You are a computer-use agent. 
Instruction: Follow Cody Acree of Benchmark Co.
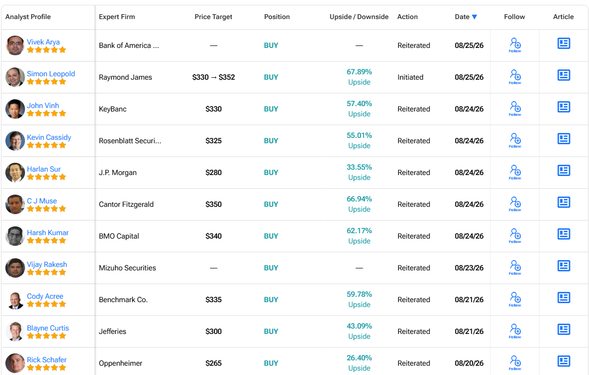515,299
